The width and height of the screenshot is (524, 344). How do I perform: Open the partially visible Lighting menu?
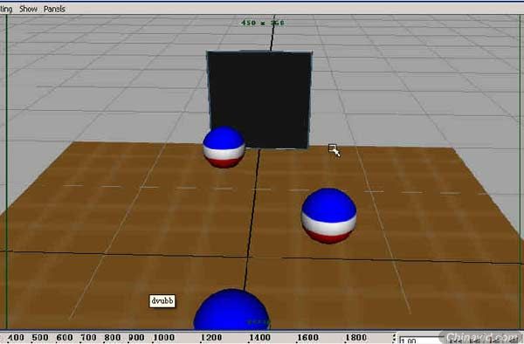(x=6, y=9)
